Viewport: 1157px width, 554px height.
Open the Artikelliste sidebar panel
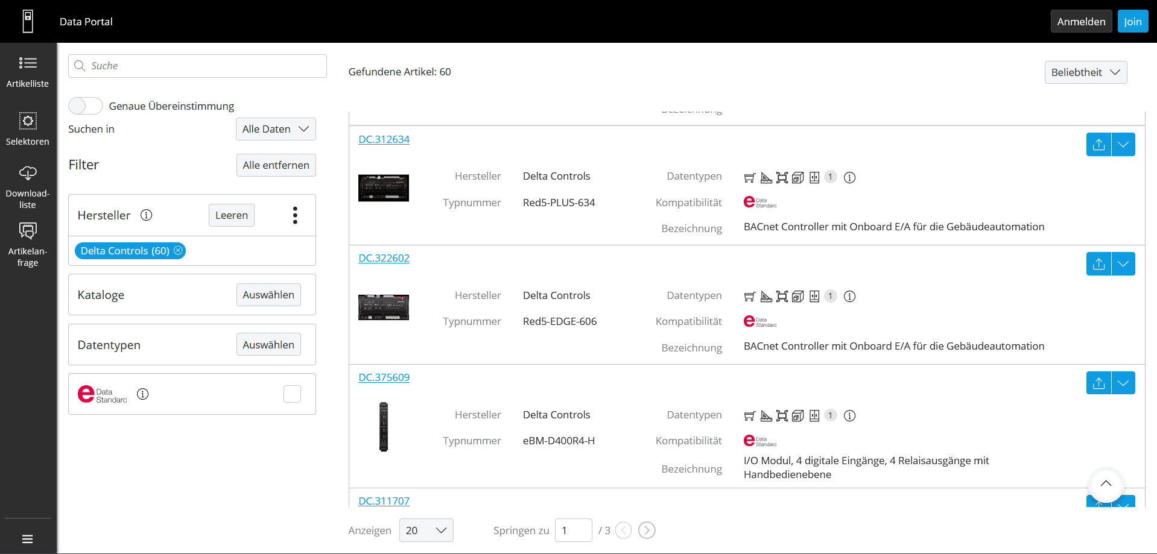click(28, 71)
